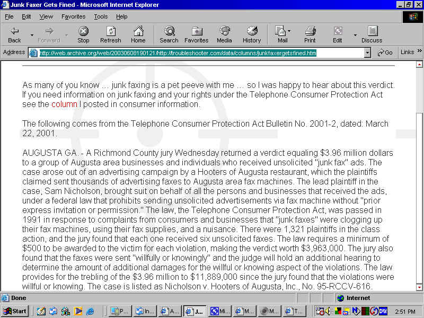Refresh the current web page
Screen dimensions: 424x318
point(111,34)
